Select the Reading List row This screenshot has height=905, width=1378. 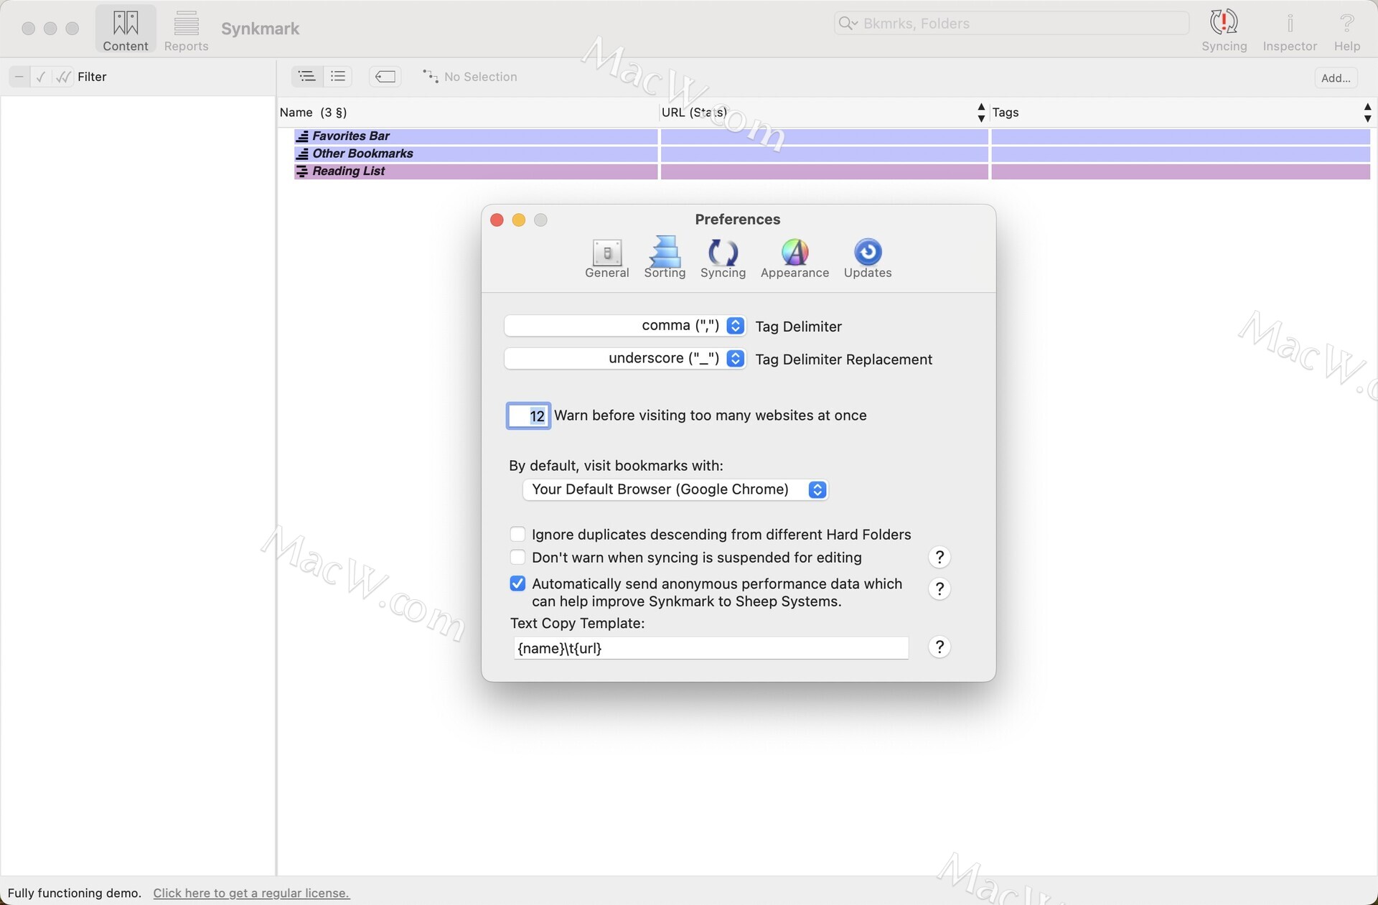pos(832,172)
